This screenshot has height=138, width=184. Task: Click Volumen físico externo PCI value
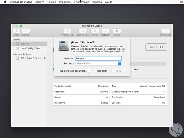pyautogui.click(x=152, y=86)
